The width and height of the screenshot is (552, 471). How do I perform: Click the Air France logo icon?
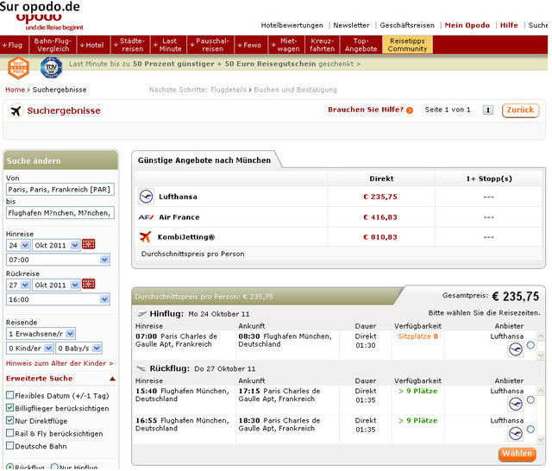tap(146, 217)
